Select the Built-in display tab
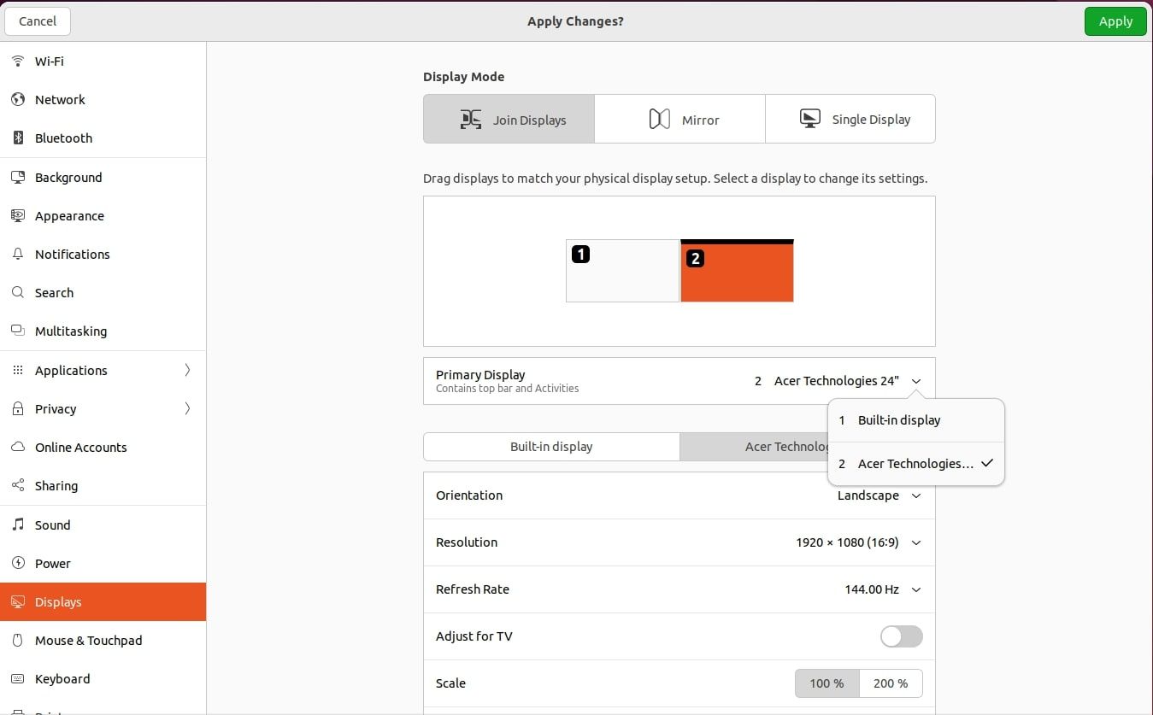 click(x=551, y=446)
